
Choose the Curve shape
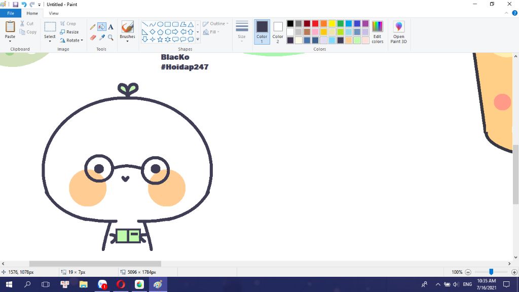point(152,24)
